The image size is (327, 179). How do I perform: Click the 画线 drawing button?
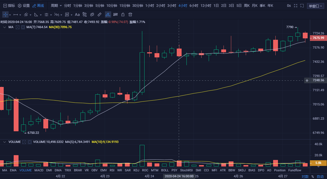point(38,6)
